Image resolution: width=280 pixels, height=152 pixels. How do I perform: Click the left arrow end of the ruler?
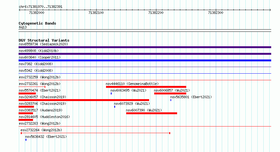(x=20, y=10)
